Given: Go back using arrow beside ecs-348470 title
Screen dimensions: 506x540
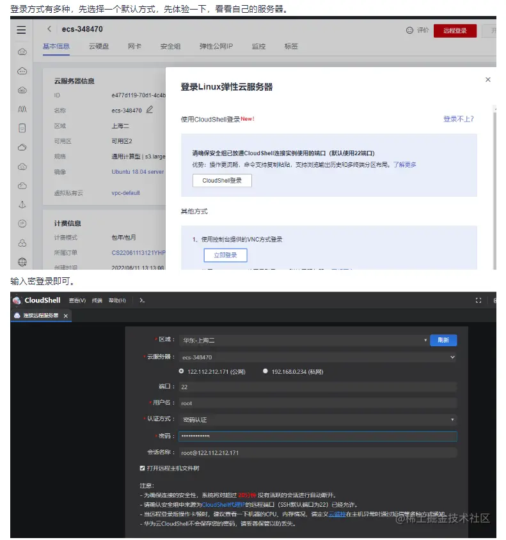Looking at the screenshot, I should (x=49, y=29).
